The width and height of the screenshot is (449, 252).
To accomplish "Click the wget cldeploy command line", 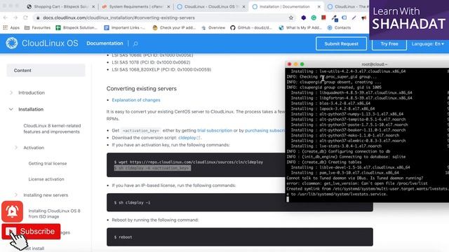I will click(x=189, y=162).
